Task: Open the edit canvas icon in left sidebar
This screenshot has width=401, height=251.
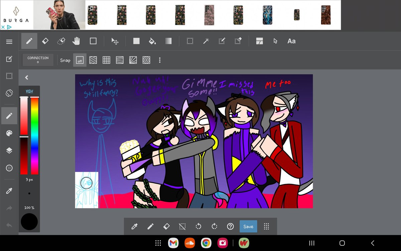Action: coord(9,59)
